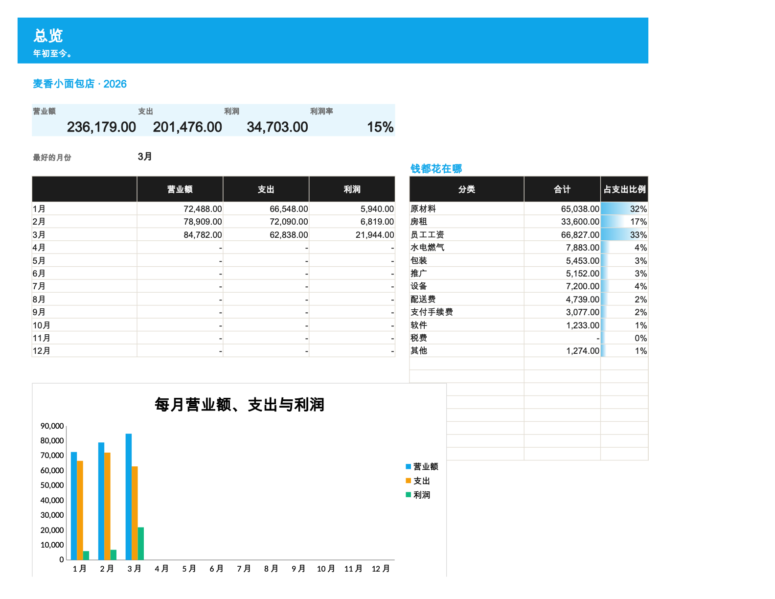Select the 房租 total 33,600.00

click(x=562, y=222)
